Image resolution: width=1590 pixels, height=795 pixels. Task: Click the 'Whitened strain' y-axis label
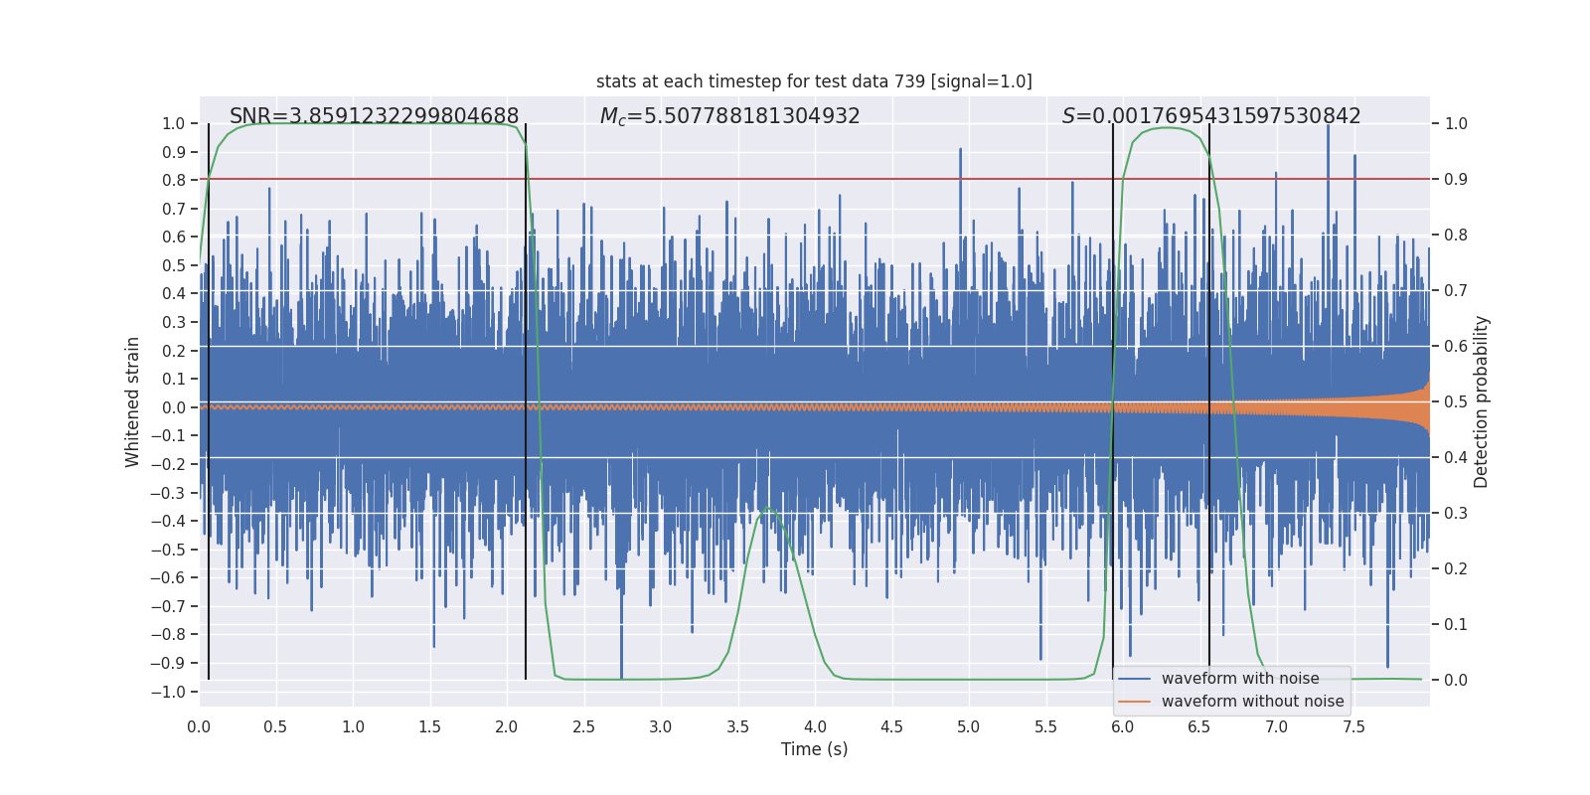(x=133, y=401)
